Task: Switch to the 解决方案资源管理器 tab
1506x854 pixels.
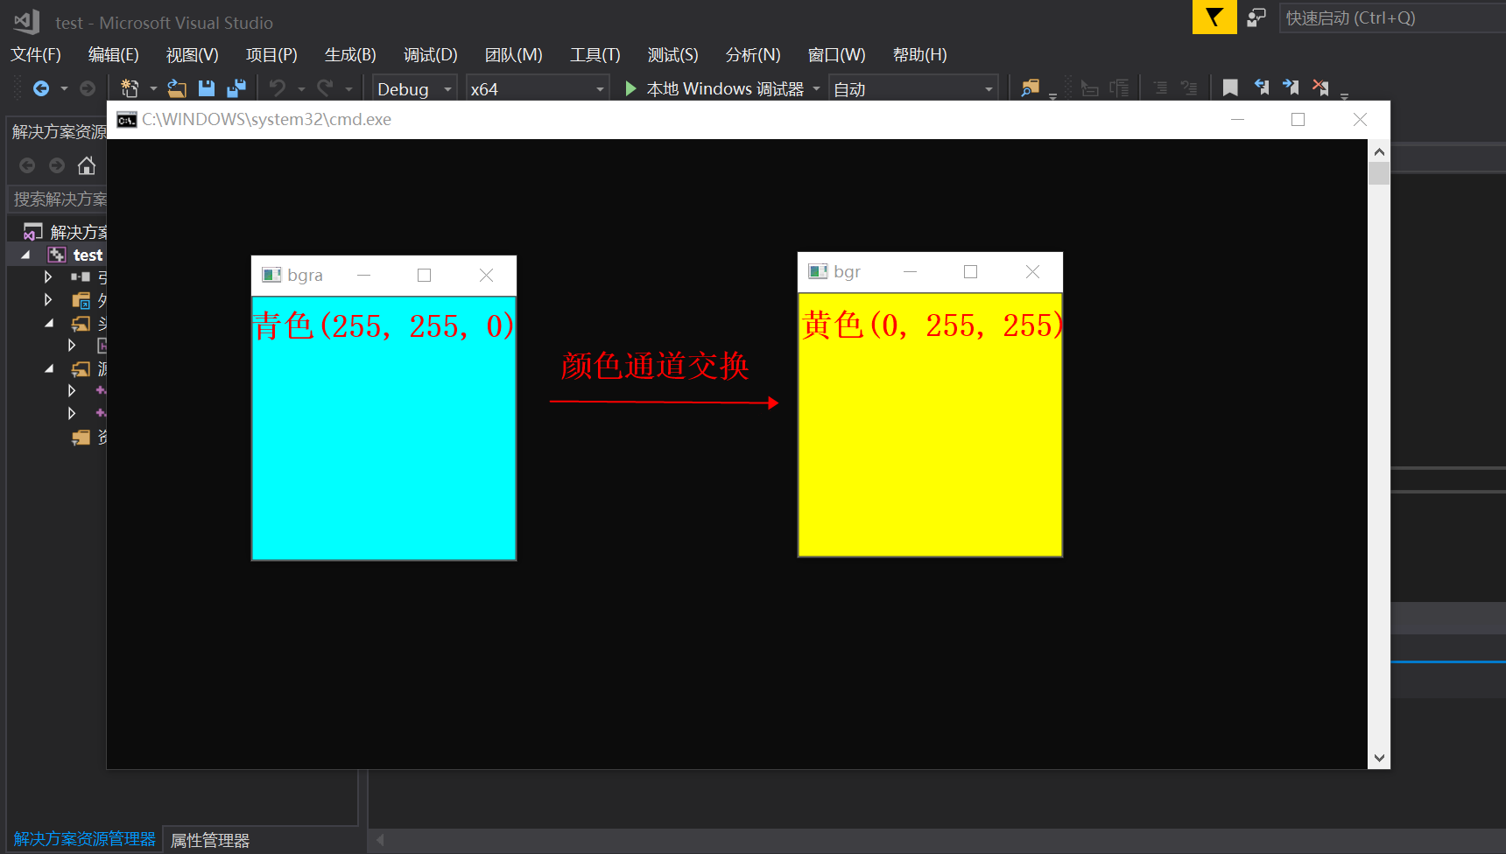Action: coord(85,839)
